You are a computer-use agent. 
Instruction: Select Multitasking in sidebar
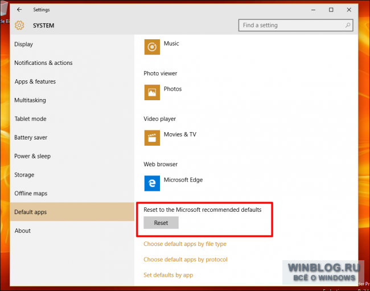[x=72, y=100]
